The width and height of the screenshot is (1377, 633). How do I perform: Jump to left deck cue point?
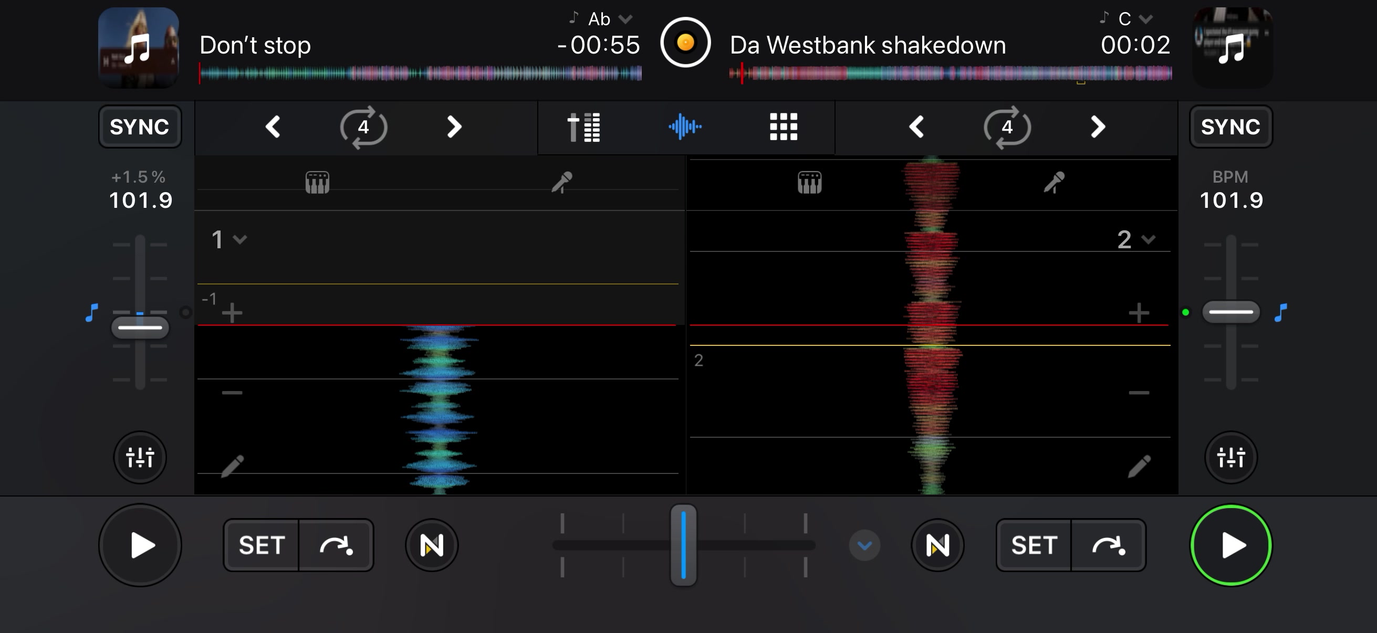[336, 545]
